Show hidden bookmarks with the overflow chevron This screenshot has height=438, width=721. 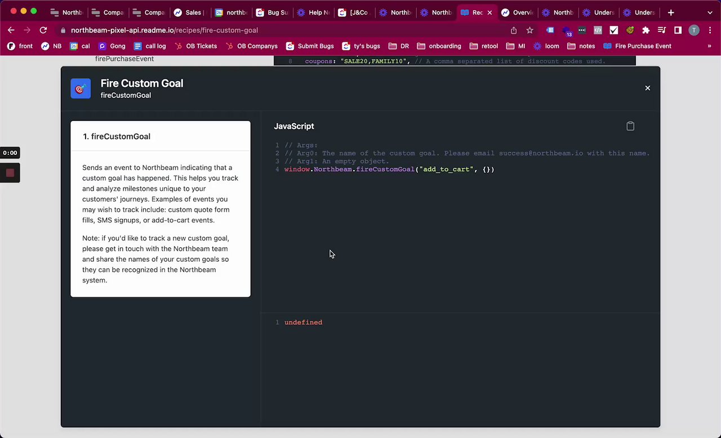point(709,46)
